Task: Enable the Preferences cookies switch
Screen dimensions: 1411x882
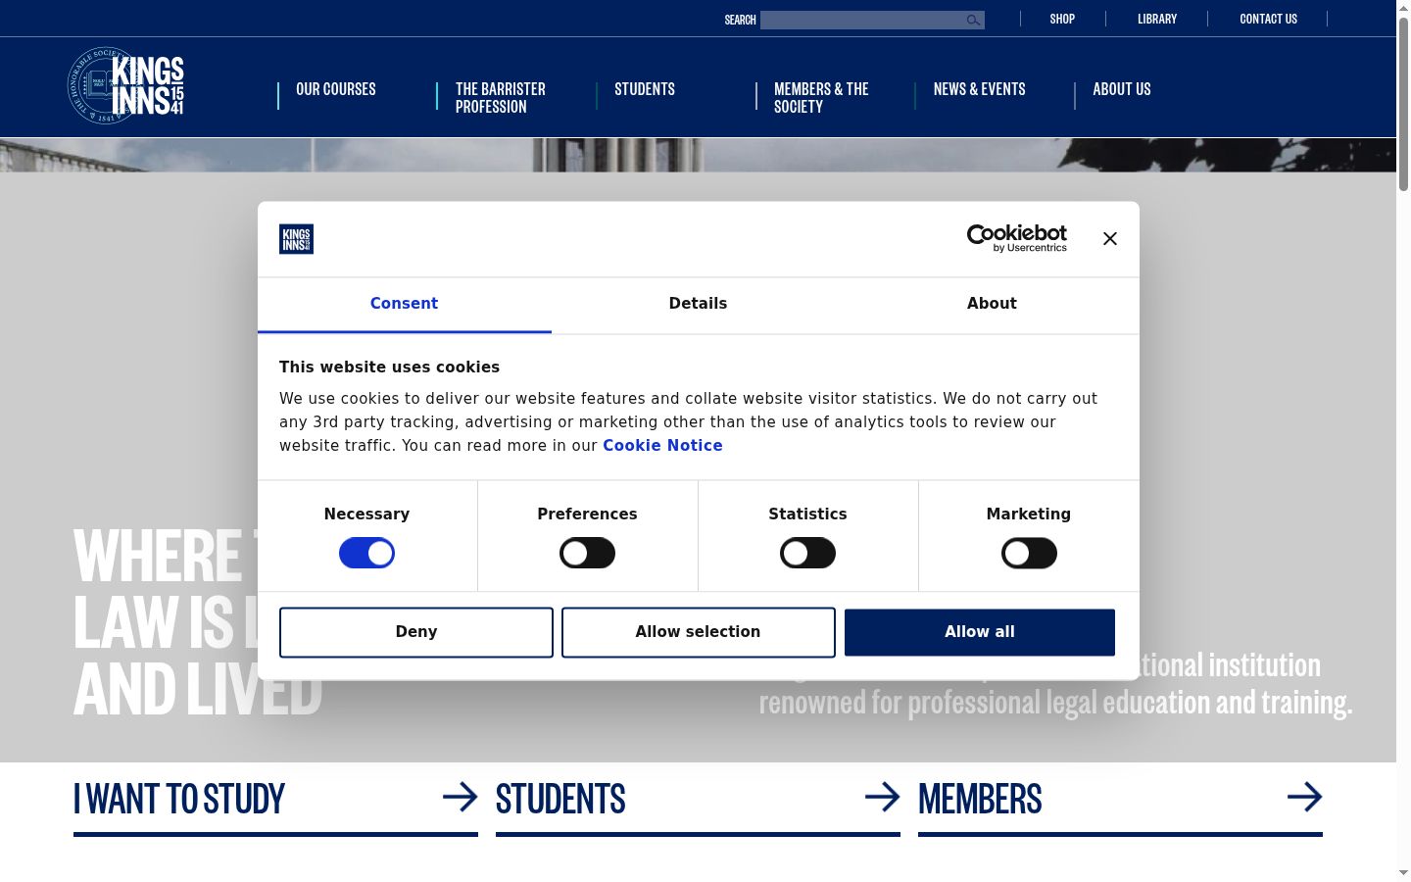Action: (587, 553)
